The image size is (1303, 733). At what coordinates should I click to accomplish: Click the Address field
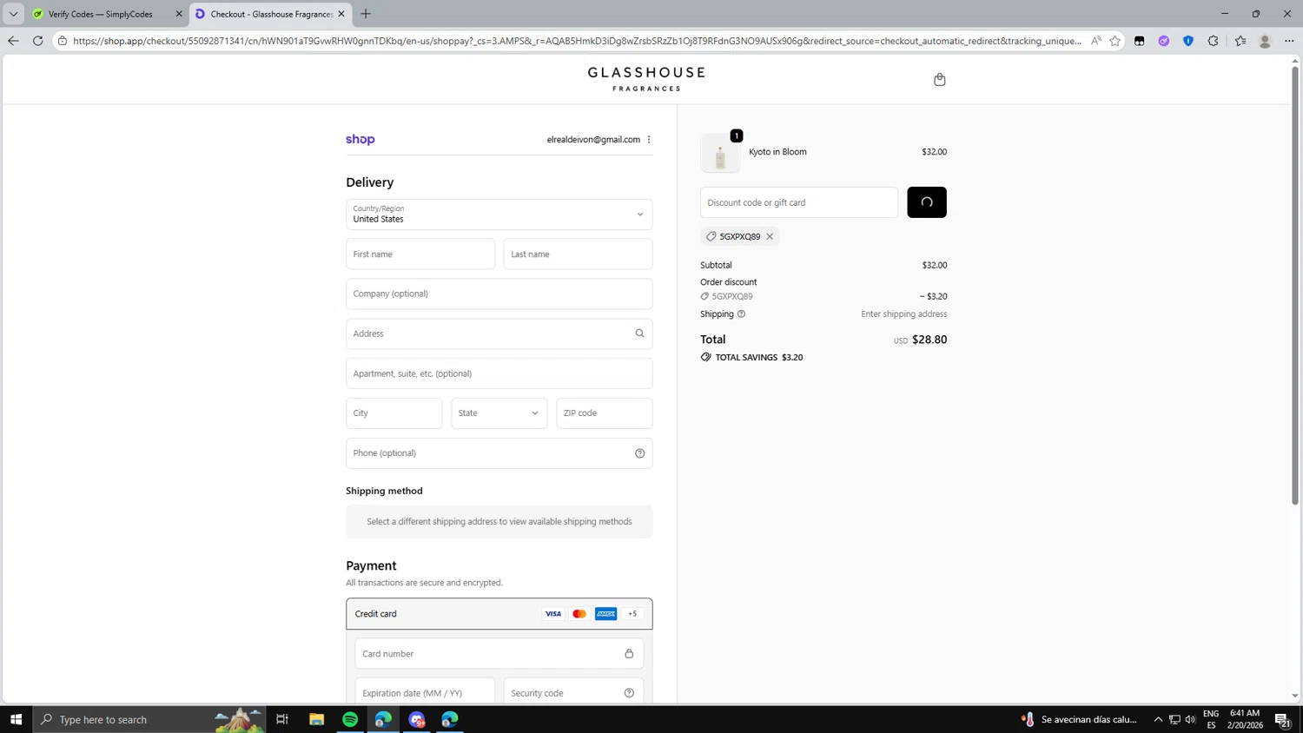[x=499, y=333]
